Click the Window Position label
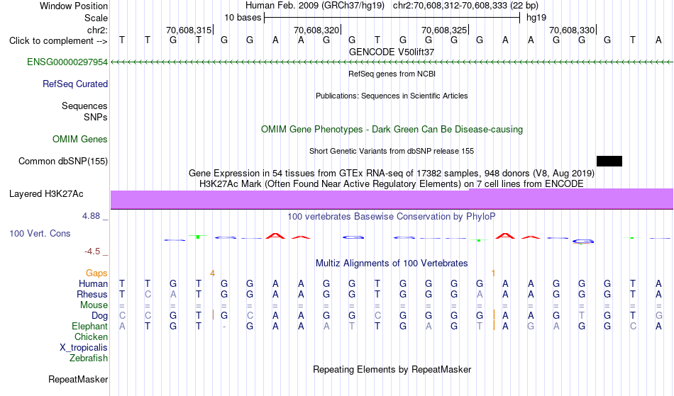 [x=74, y=6]
